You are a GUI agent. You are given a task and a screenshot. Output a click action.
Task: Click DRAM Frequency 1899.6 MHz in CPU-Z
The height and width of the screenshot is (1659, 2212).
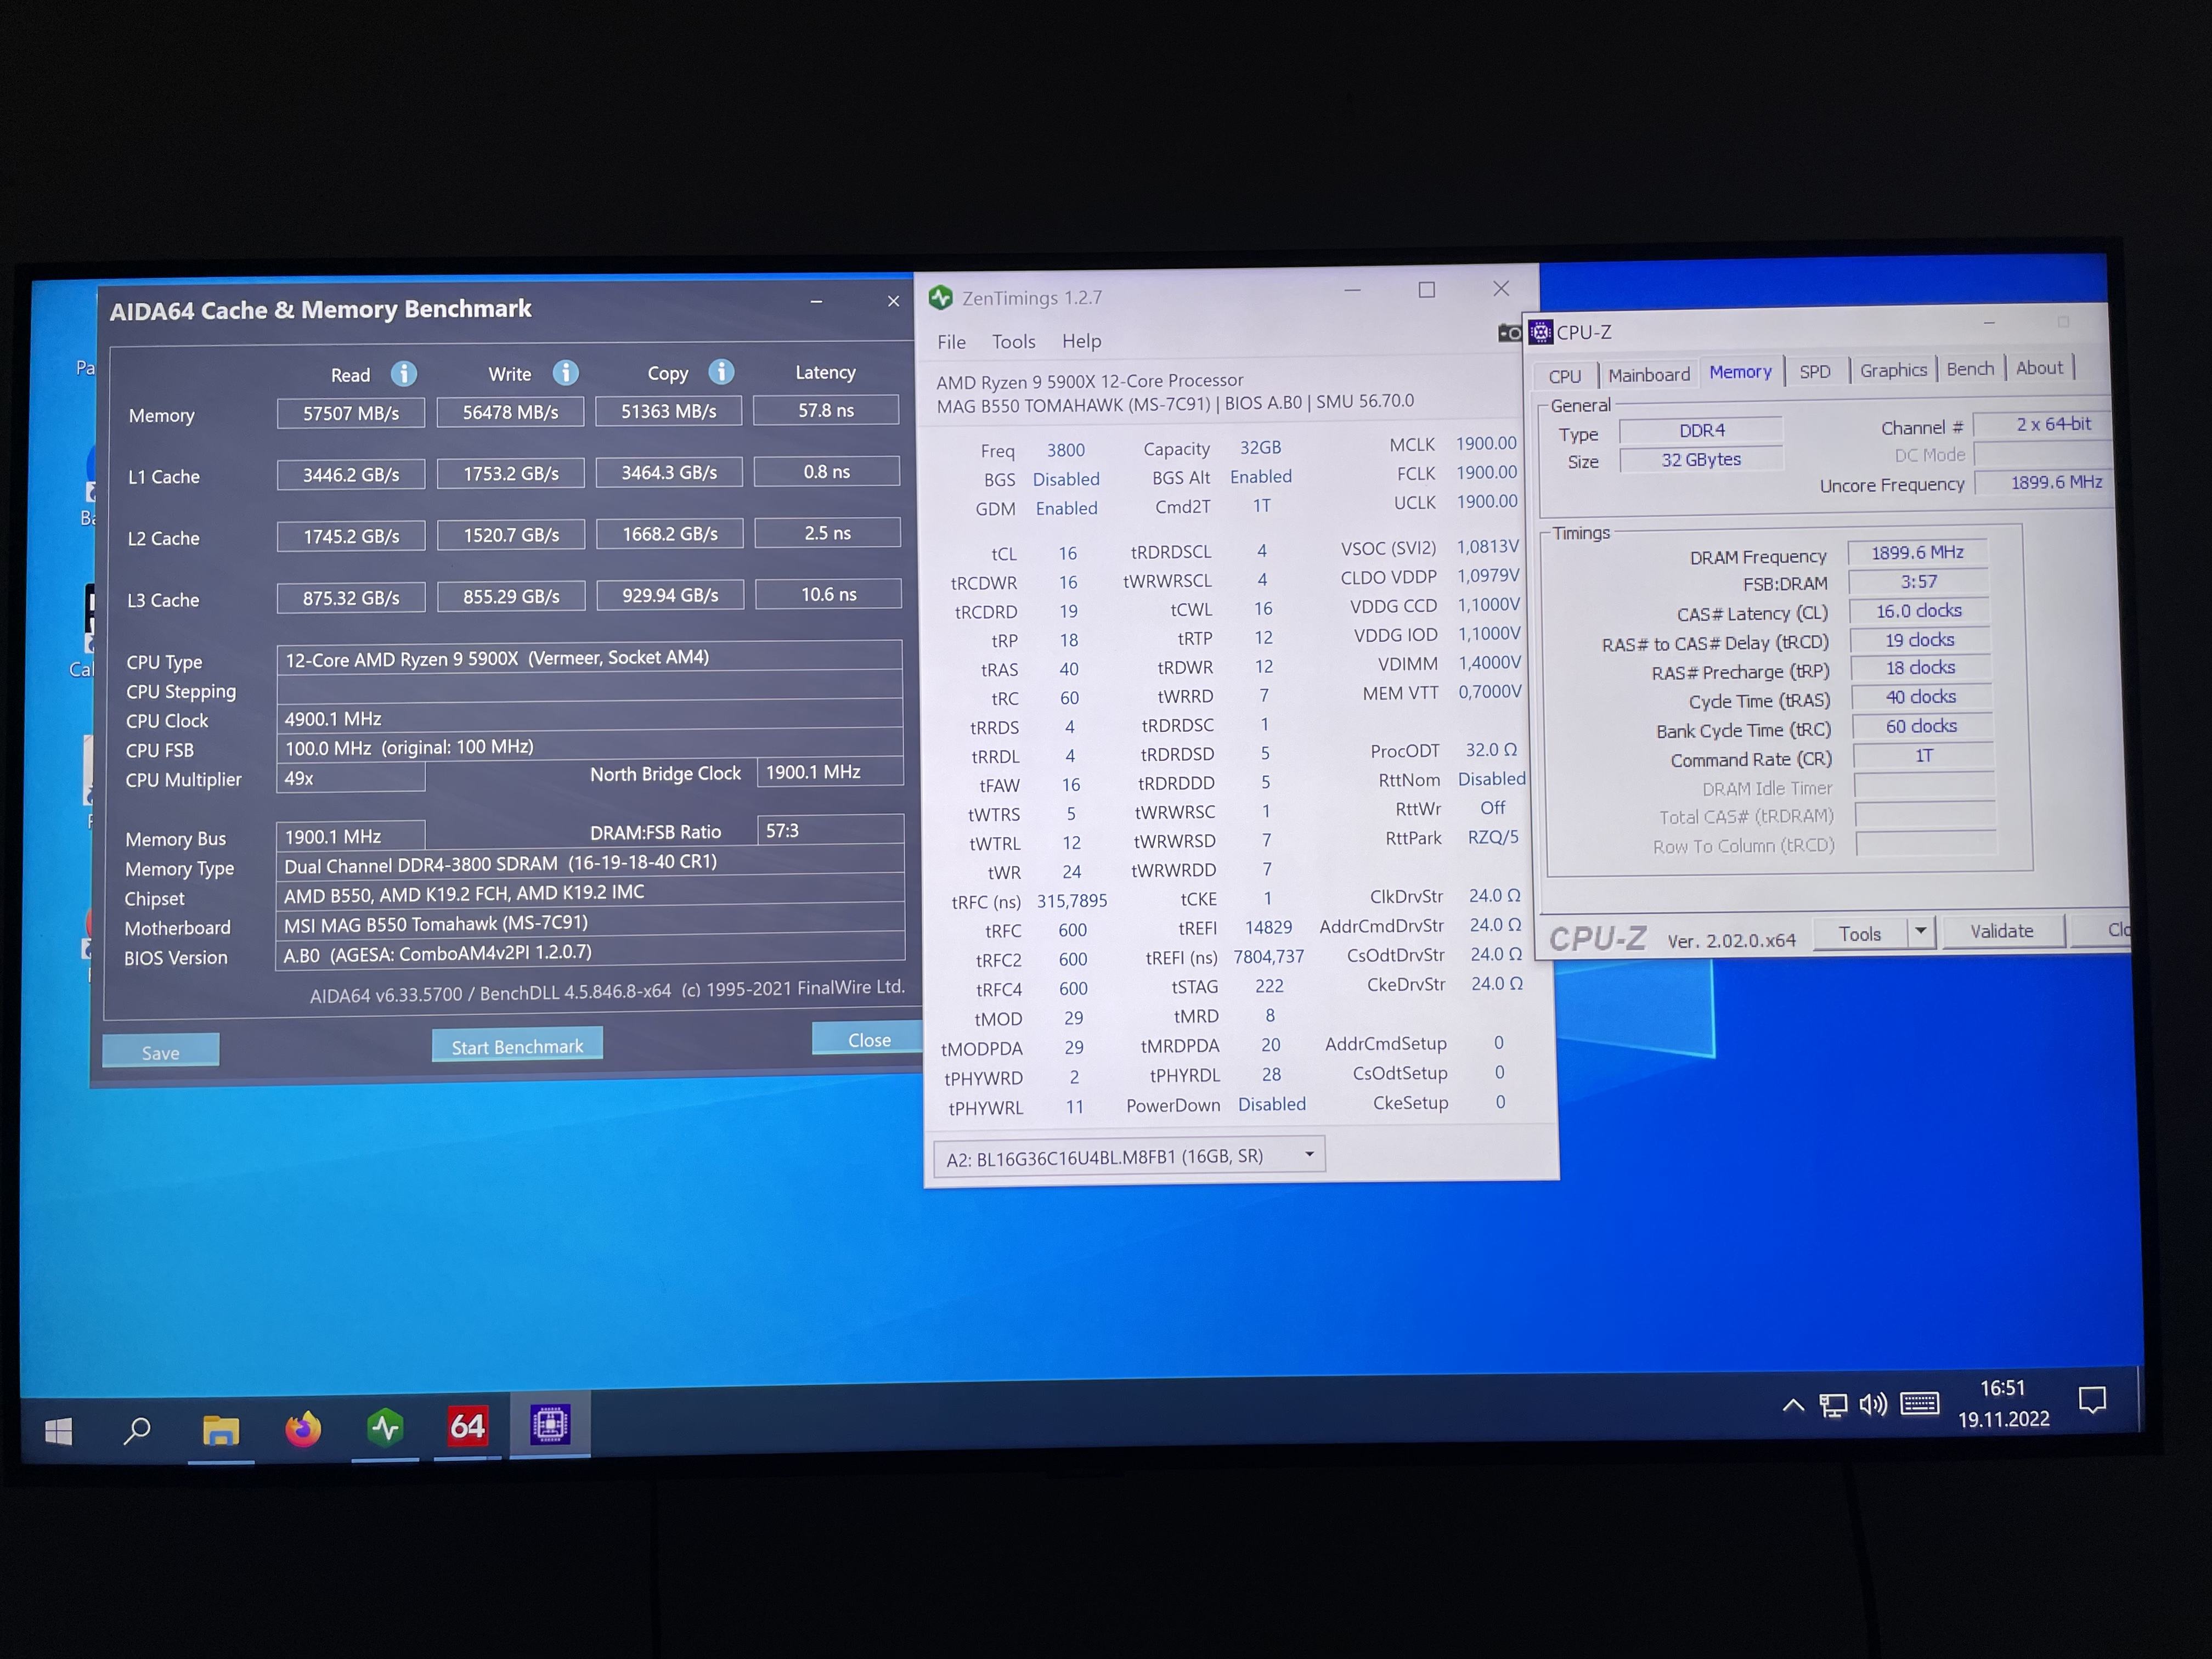click(x=1917, y=553)
